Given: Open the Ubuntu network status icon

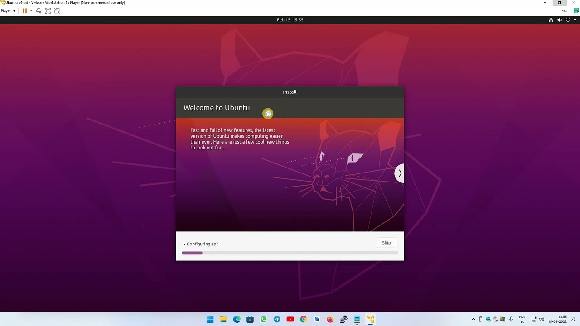Looking at the screenshot, I should 551,20.
